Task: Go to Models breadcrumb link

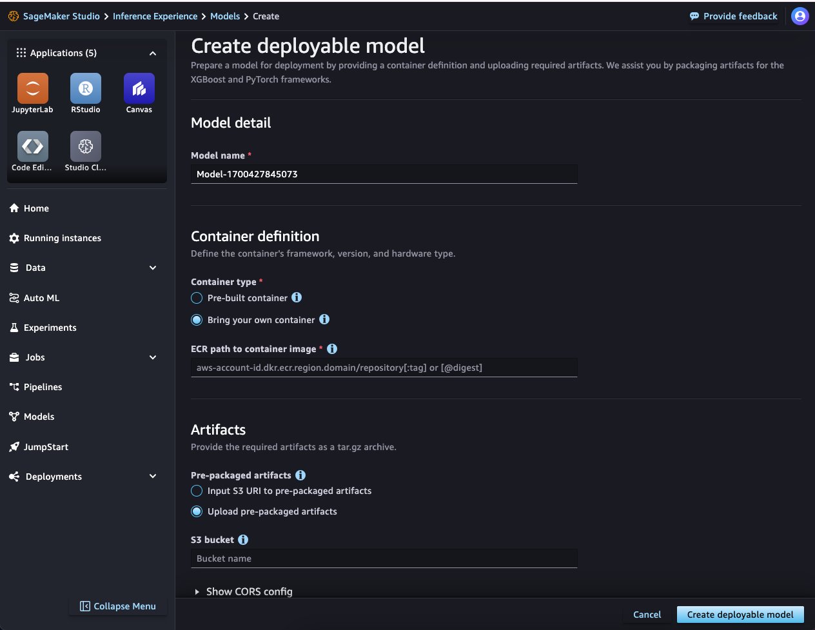Action: pyautogui.click(x=225, y=16)
